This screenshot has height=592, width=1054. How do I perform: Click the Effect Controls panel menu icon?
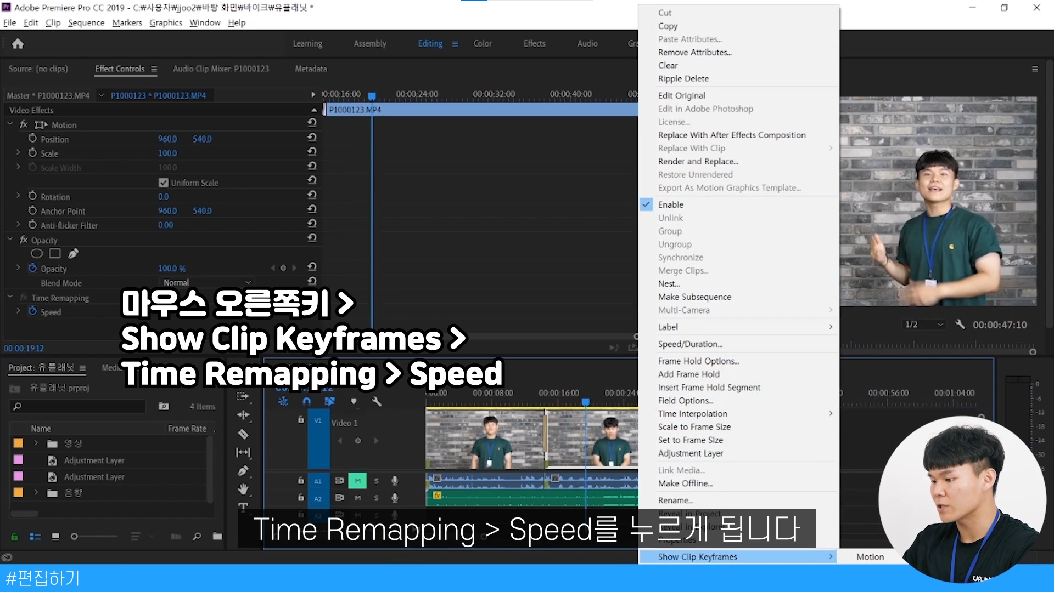tap(154, 69)
